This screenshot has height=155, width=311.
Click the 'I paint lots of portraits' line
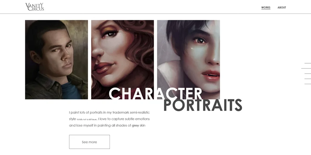point(109,112)
